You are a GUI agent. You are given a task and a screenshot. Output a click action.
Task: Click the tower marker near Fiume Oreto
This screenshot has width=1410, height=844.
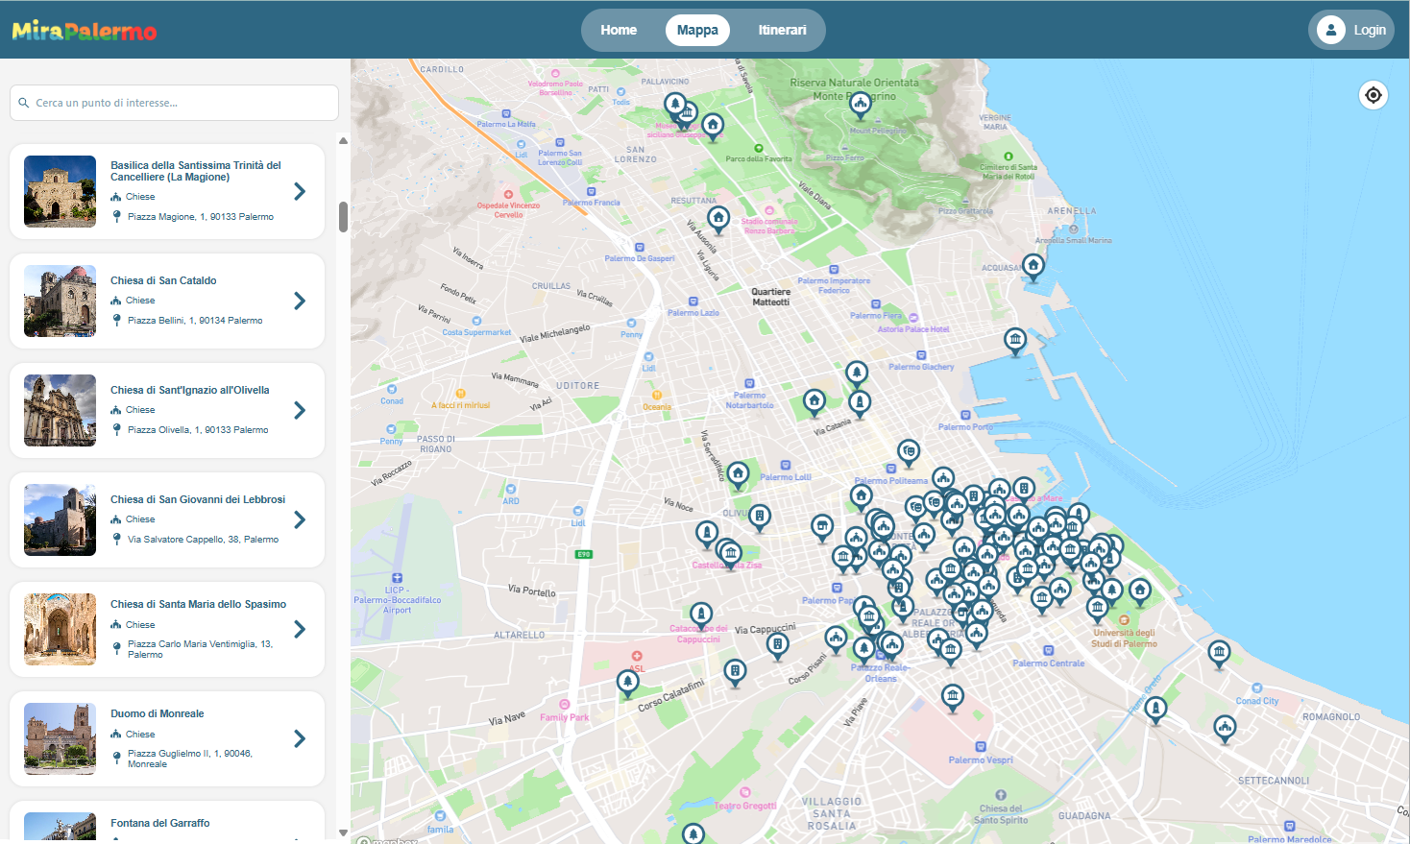pos(1155,706)
